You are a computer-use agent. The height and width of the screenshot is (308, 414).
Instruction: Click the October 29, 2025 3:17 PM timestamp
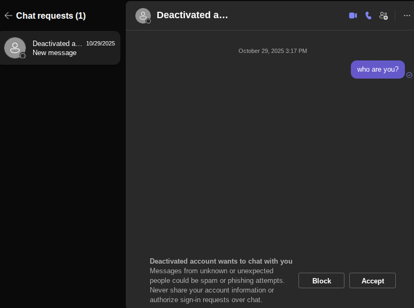click(x=272, y=51)
